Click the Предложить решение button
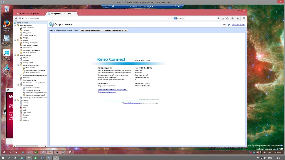 [91, 30]
